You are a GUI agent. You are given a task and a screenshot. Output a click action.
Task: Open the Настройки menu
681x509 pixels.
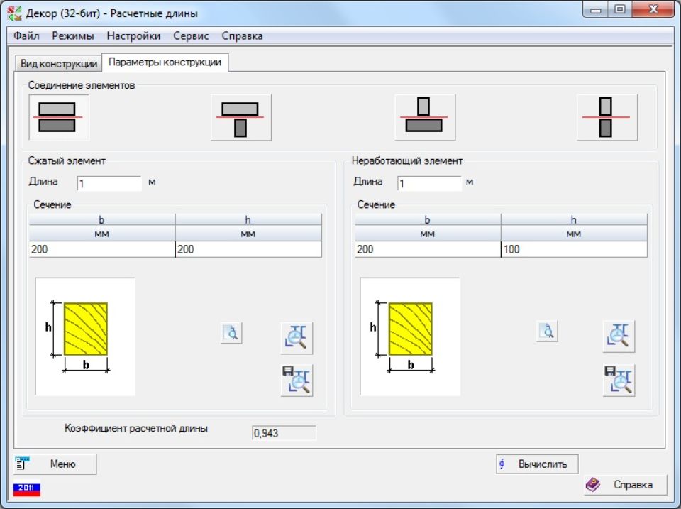coord(133,35)
